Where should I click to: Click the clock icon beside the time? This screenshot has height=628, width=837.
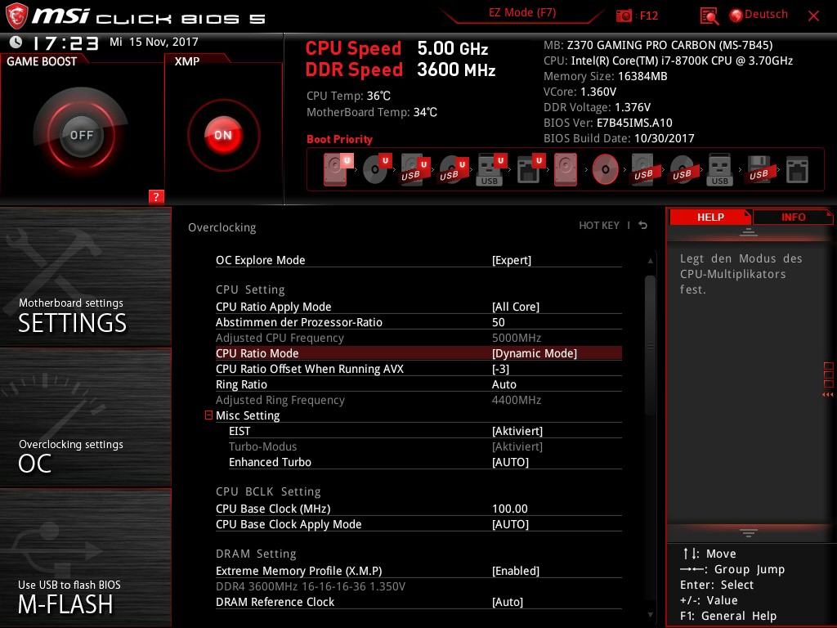[16, 42]
